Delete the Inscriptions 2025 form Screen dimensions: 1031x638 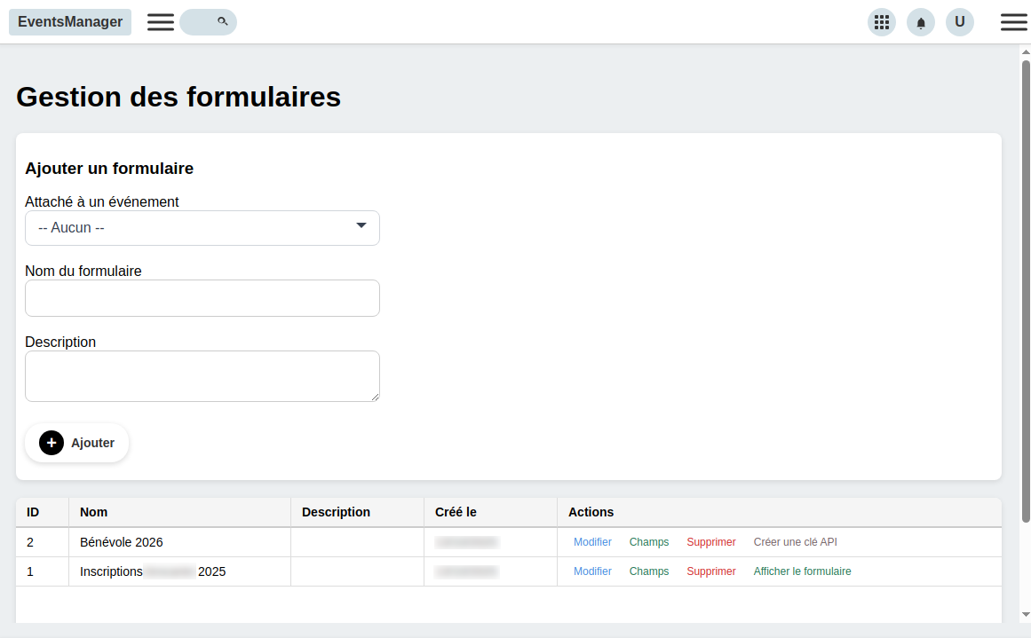click(711, 571)
